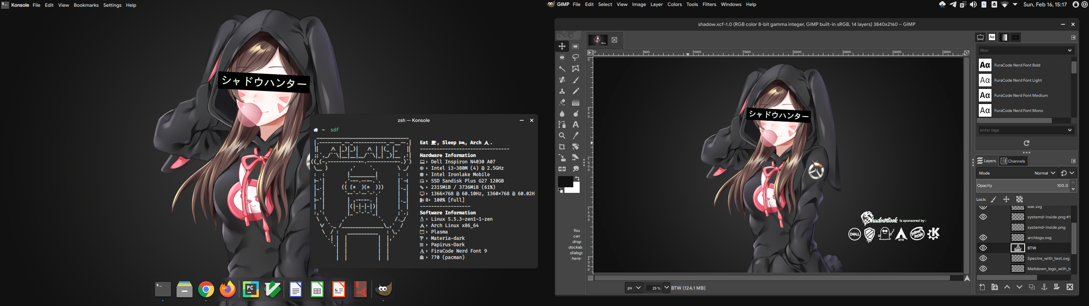Select the Paths tool

coord(562,124)
